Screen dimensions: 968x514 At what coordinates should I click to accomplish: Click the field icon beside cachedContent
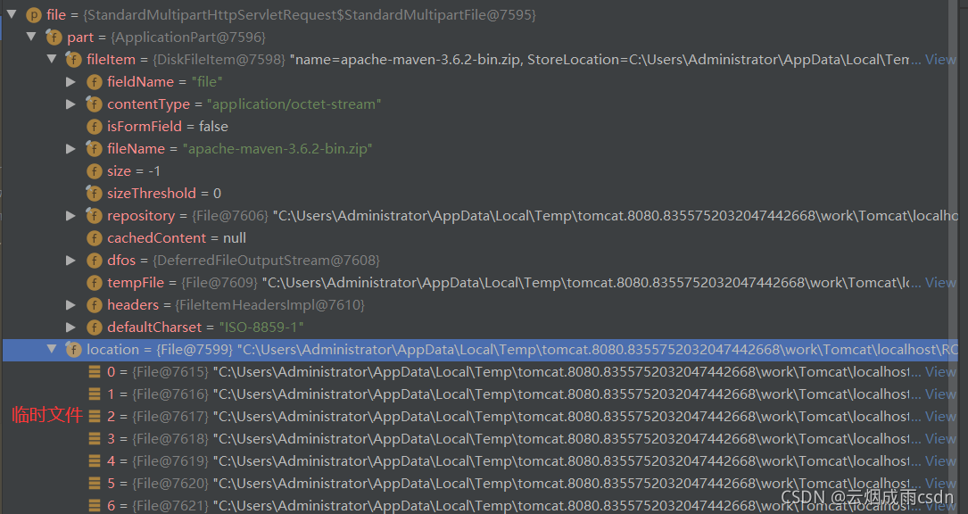(95, 238)
